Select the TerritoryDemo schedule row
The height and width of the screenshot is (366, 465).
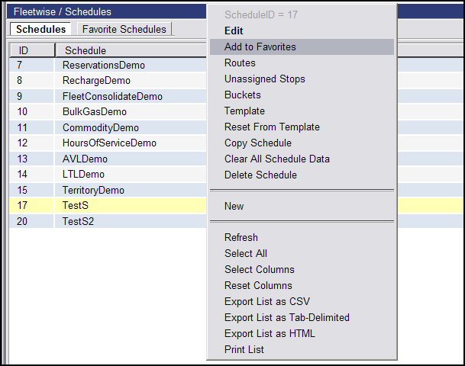click(108, 190)
